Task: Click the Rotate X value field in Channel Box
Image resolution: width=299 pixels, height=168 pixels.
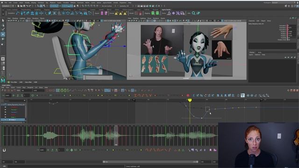Action: (292, 32)
